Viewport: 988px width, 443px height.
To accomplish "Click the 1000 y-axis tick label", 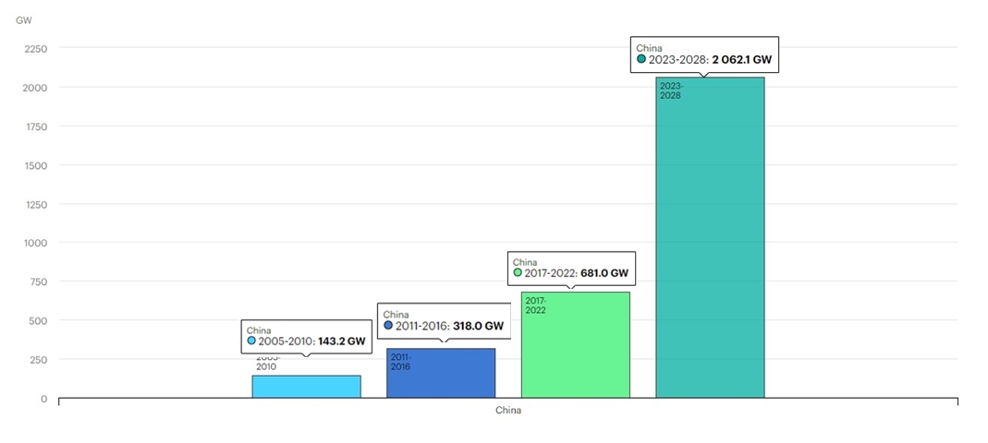I will pyautogui.click(x=35, y=243).
